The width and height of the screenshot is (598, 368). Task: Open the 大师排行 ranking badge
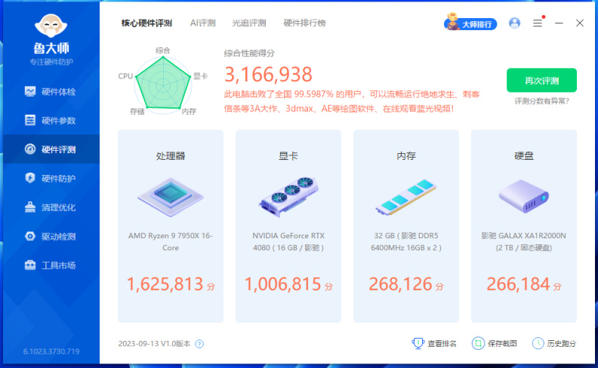pos(471,23)
